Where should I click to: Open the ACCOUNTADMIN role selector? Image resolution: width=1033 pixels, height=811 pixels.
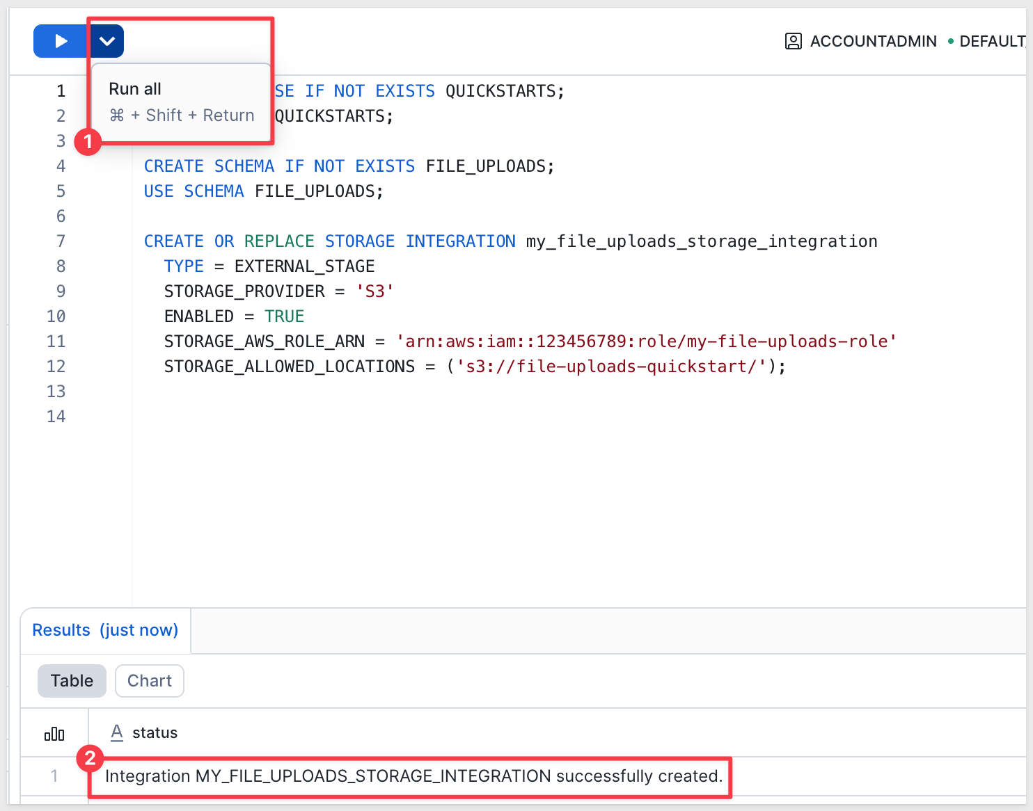click(x=873, y=41)
